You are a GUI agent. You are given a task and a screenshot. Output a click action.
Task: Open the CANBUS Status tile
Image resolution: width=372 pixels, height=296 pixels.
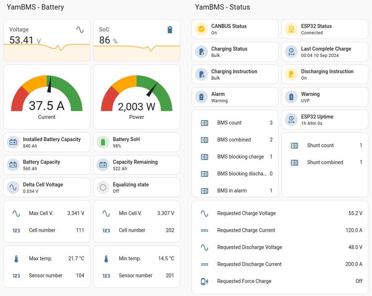[235, 29]
